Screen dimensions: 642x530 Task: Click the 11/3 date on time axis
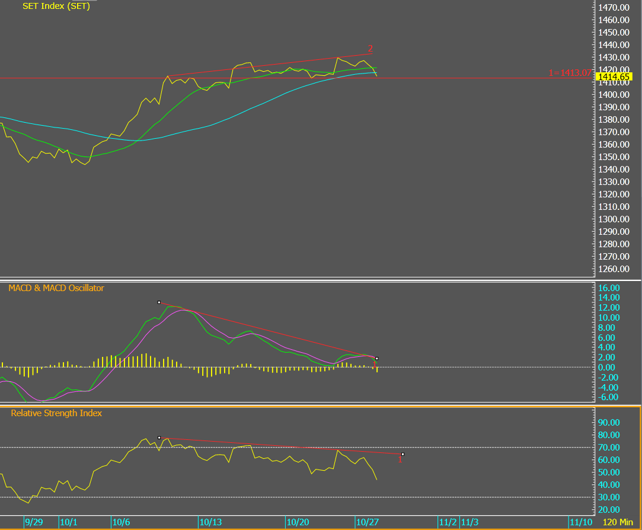coord(469,522)
